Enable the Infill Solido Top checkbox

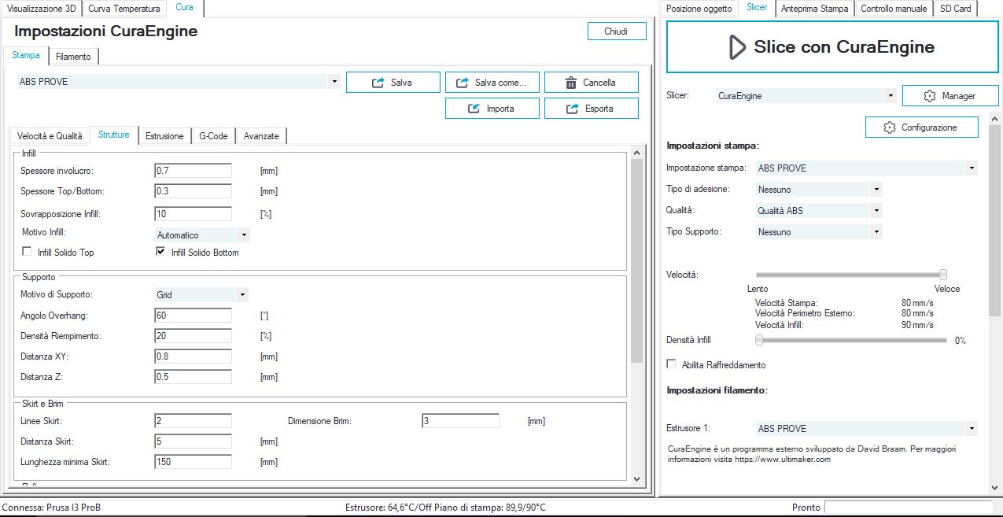28,253
